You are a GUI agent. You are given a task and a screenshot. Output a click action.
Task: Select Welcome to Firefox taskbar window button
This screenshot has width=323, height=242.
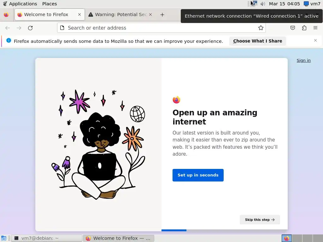point(119,238)
